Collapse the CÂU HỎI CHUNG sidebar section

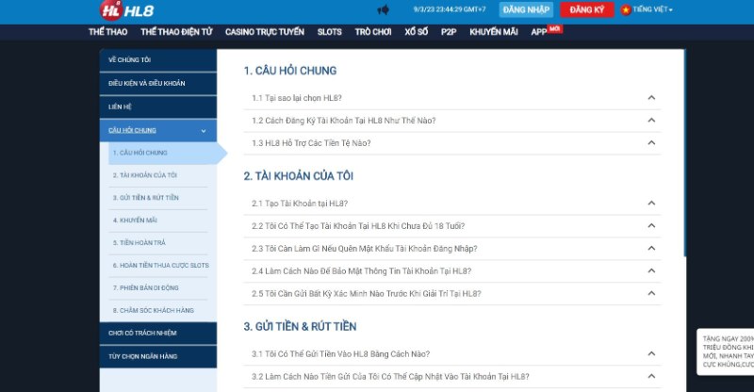click(x=158, y=130)
